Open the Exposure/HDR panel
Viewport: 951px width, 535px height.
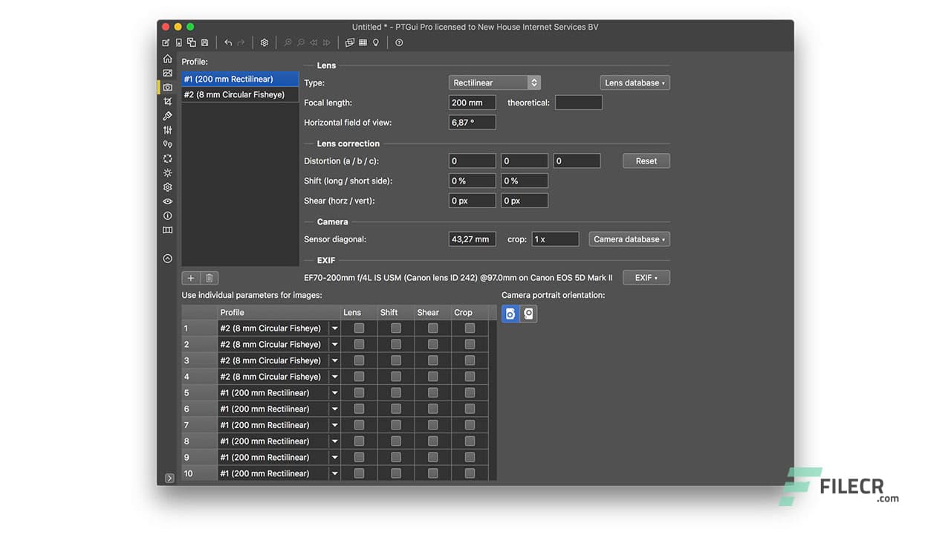click(167, 172)
